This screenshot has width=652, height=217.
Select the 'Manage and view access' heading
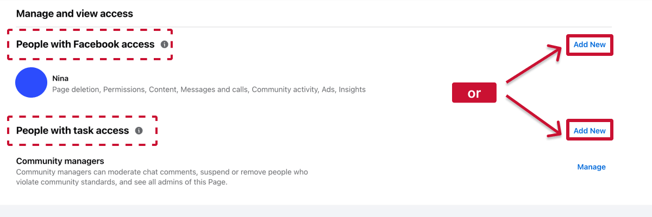pos(74,13)
